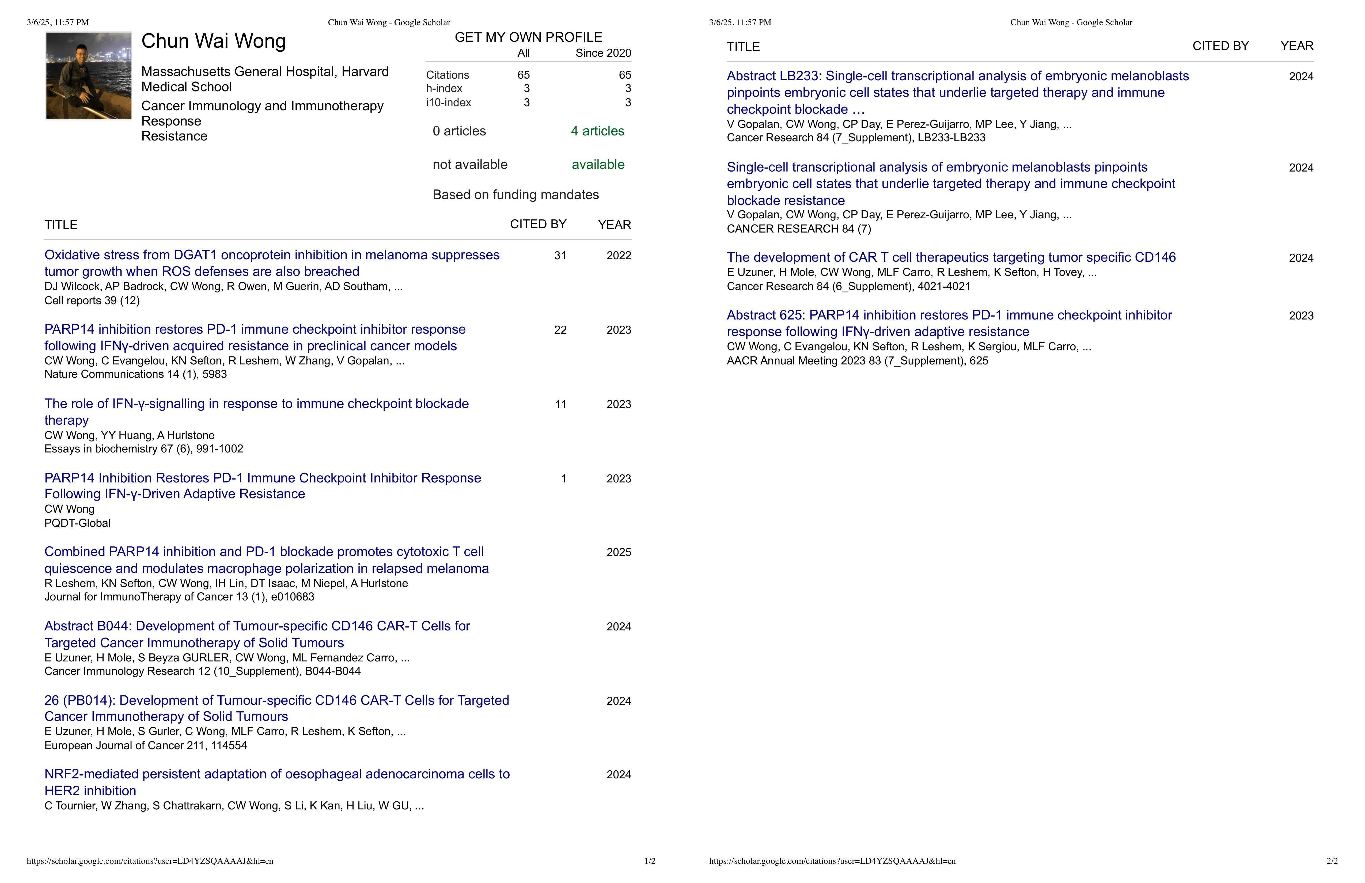Click the page number 1/2 in footer

650,861
